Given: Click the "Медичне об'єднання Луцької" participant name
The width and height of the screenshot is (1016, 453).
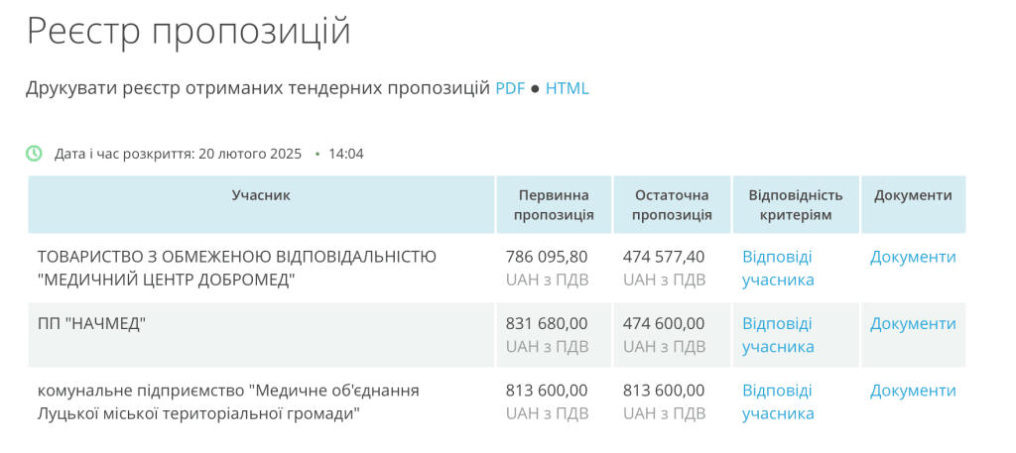Looking at the screenshot, I should click(228, 401).
